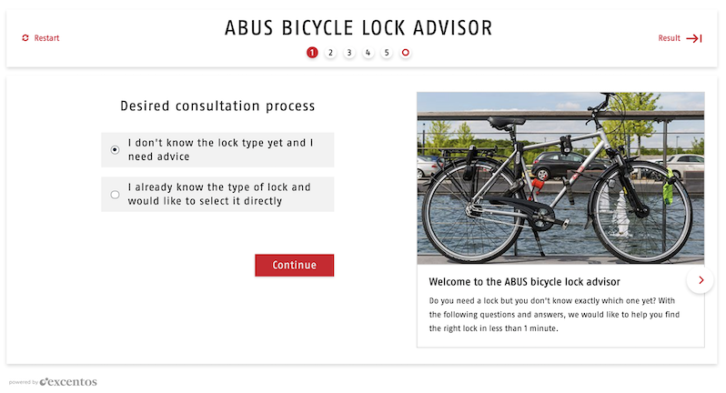Jump to step 4 in progress bar

(368, 53)
